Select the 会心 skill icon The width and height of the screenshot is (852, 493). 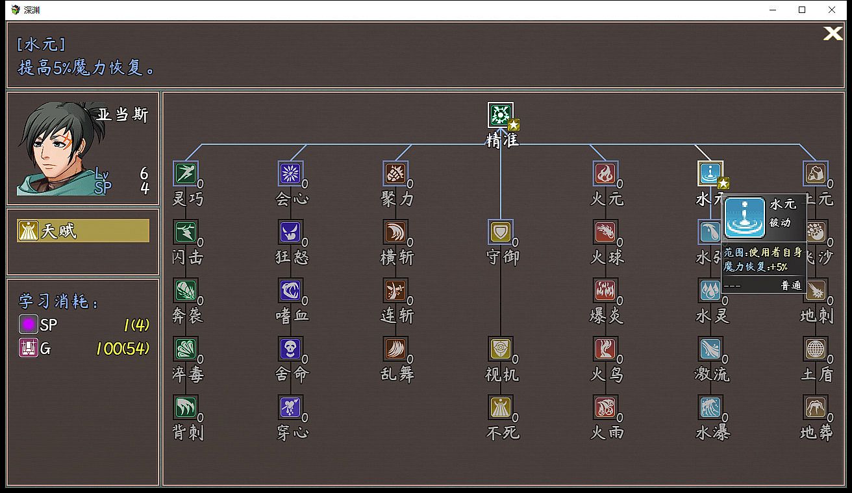[x=290, y=173]
